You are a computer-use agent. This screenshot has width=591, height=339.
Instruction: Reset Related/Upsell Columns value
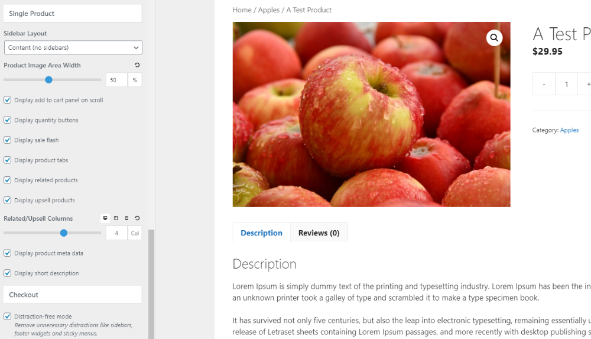[137, 218]
